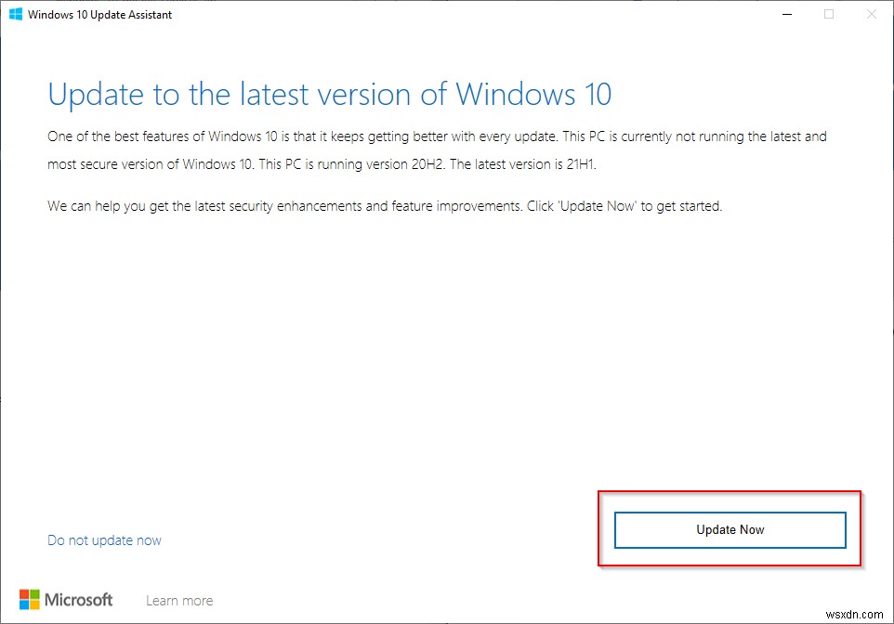Click the red-highlighted Update Now area
The width and height of the screenshot is (894, 624).
point(730,529)
